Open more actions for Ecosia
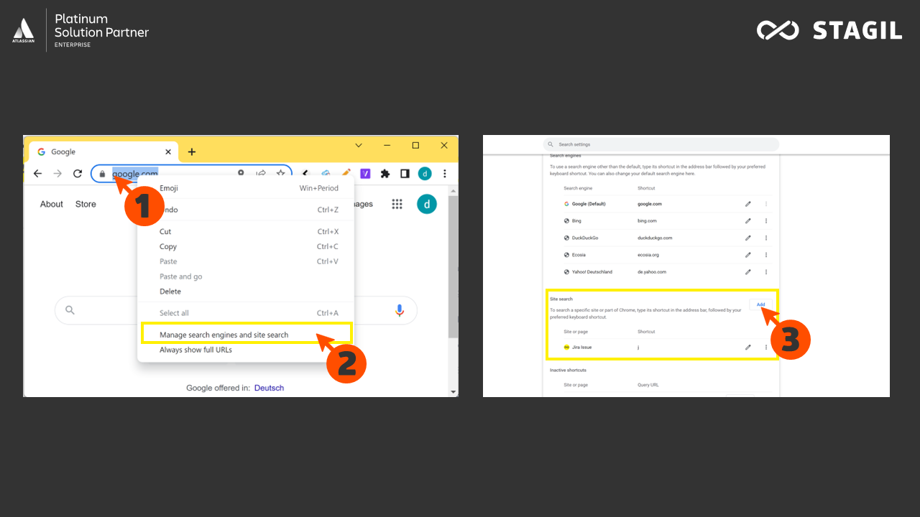The height and width of the screenshot is (517, 920). tap(766, 255)
